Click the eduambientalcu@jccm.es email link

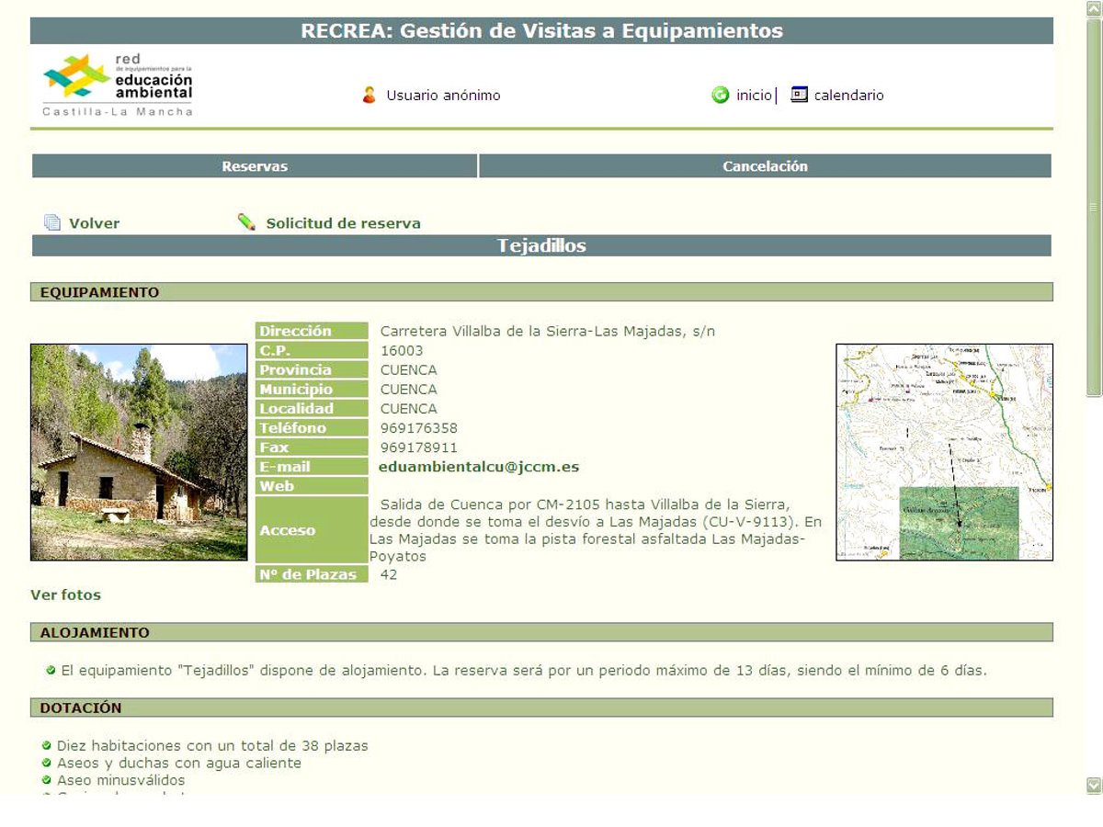coord(479,467)
